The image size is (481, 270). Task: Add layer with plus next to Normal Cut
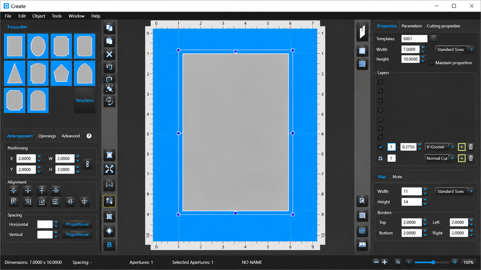click(461, 158)
